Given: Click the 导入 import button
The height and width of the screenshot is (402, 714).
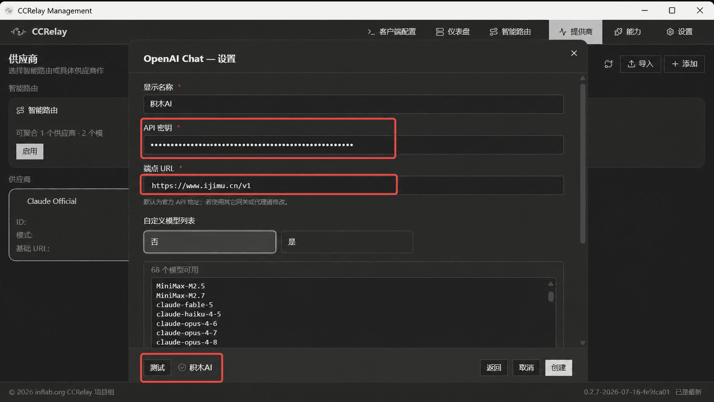Looking at the screenshot, I should click(641, 64).
